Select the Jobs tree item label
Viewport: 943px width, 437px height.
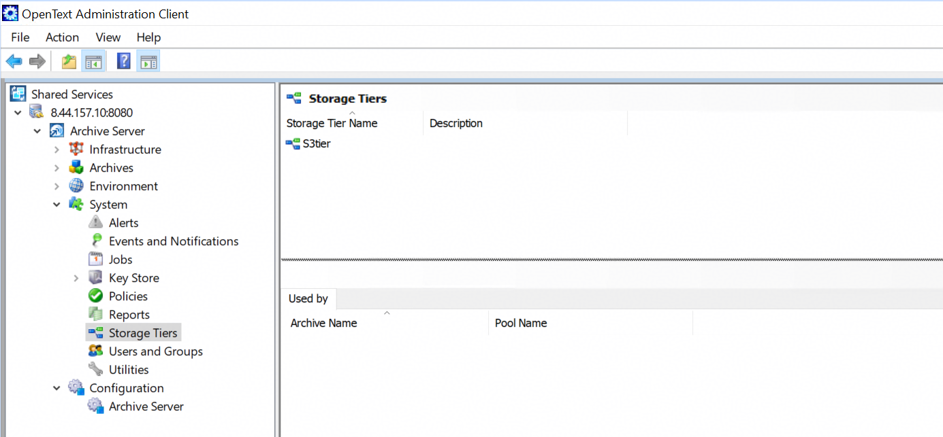(x=121, y=259)
